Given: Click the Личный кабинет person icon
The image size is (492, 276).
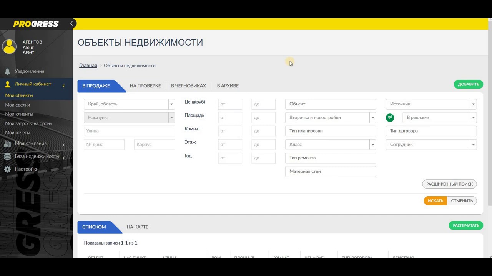Looking at the screenshot, I should point(7,84).
